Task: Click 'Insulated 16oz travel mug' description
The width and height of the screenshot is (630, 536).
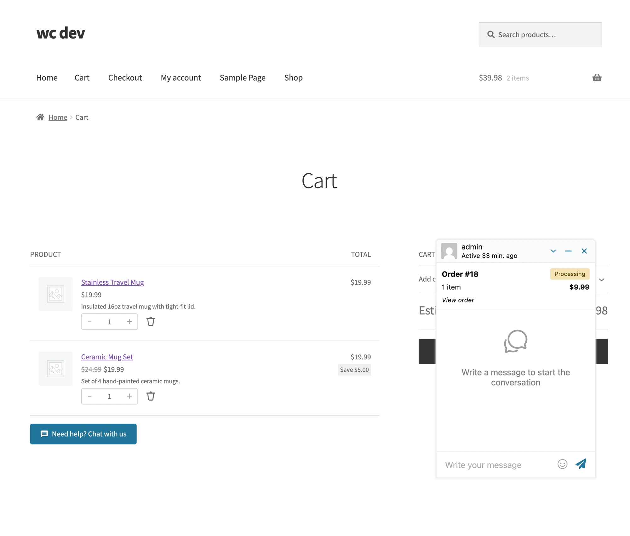Action: (138, 306)
